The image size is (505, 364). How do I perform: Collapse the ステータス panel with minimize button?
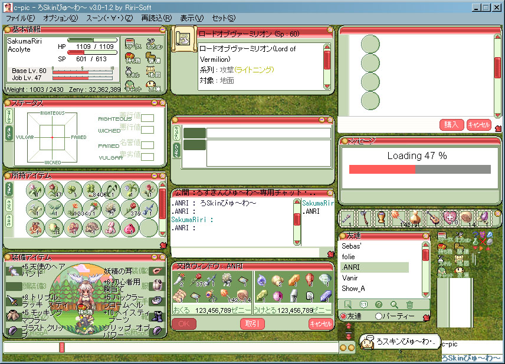[154, 103]
